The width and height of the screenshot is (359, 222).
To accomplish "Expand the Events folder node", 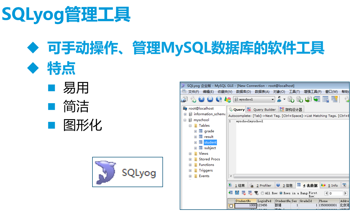I will click(190, 176).
